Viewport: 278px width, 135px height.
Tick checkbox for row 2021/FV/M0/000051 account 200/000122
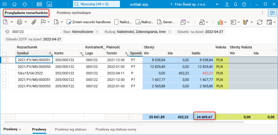coord(4,60)
